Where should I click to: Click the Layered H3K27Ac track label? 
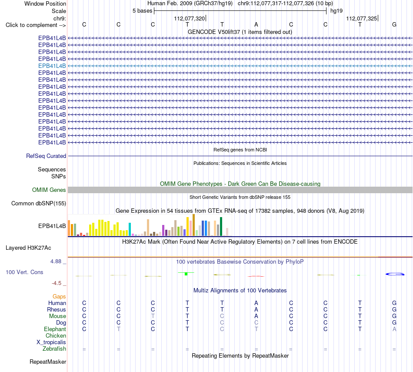[x=28, y=248]
